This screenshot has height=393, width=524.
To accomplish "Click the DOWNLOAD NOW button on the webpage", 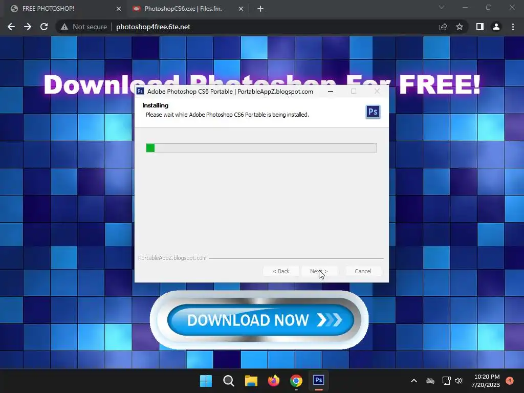I will [x=260, y=320].
